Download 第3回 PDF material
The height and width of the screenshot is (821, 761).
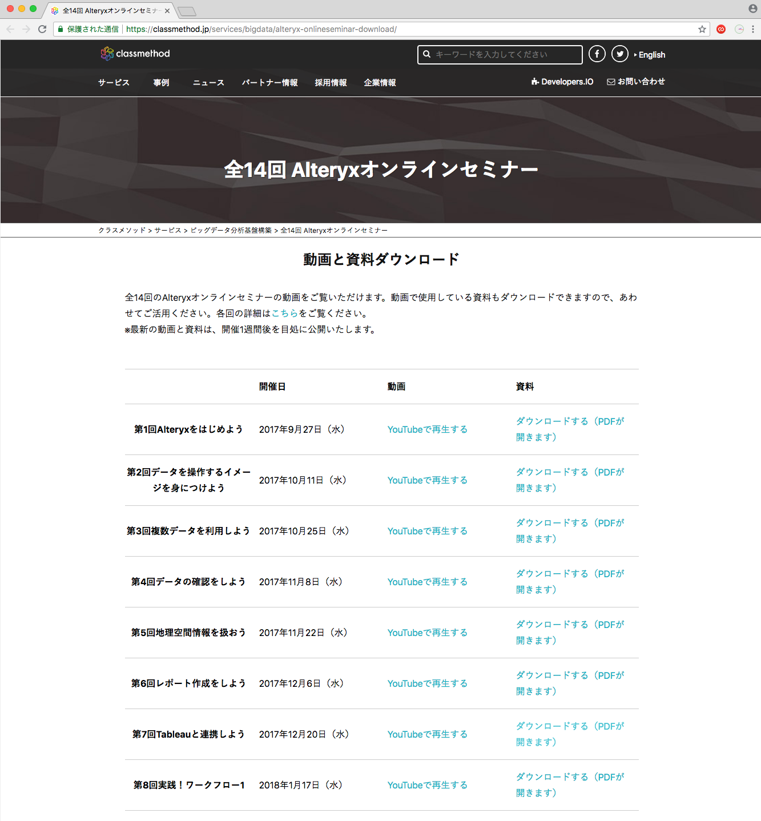pos(570,531)
